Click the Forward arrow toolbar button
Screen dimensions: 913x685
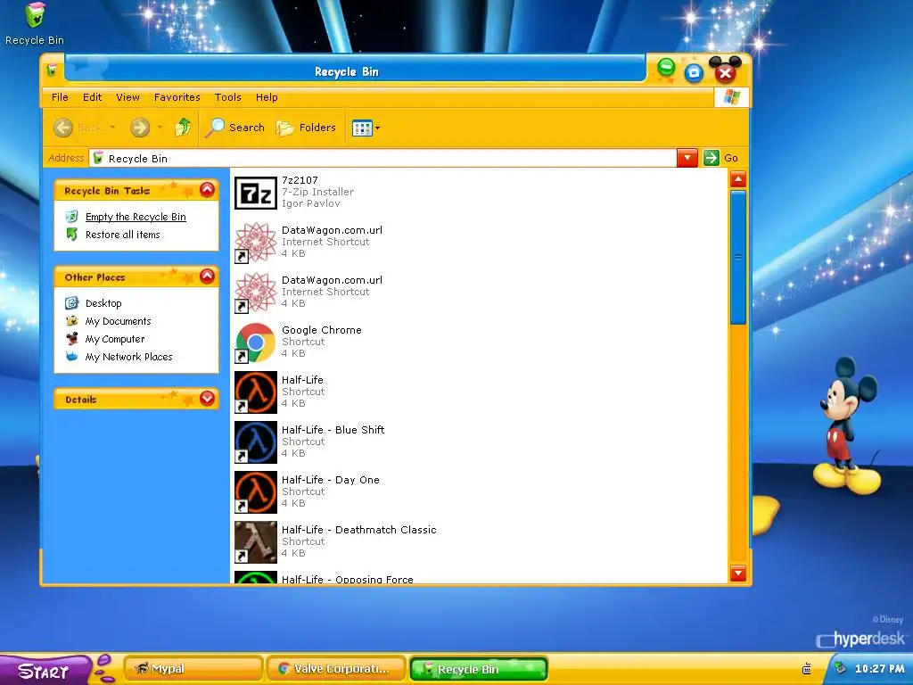coord(140,128)
